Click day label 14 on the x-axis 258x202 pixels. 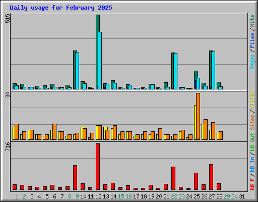pos(113,196)
